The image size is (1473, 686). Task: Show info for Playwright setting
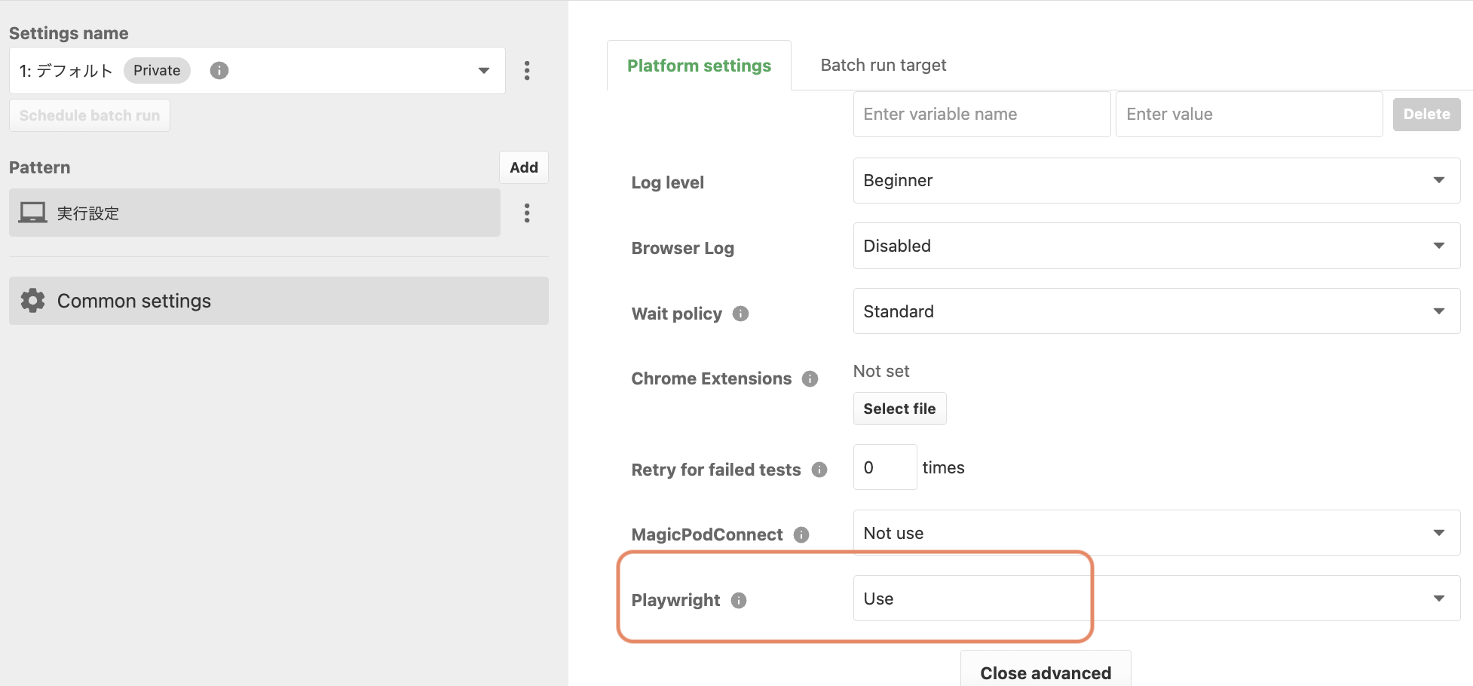pyautogui.click(x=739, y=600)
